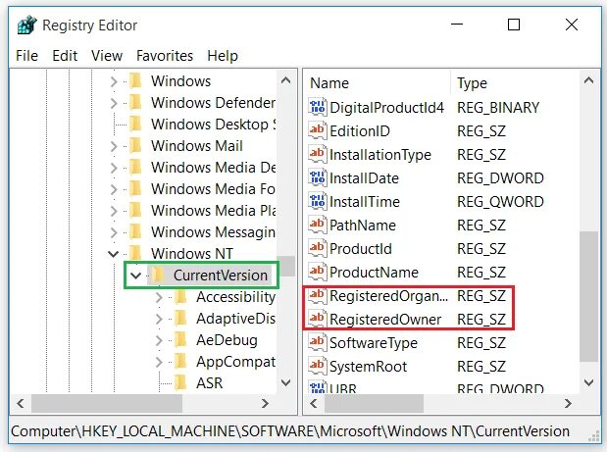This screenshot has height=452, width=607.
Task: Expand the AdaptiveDis subkey
Action: pyautogui.click(x=159, y=319)
